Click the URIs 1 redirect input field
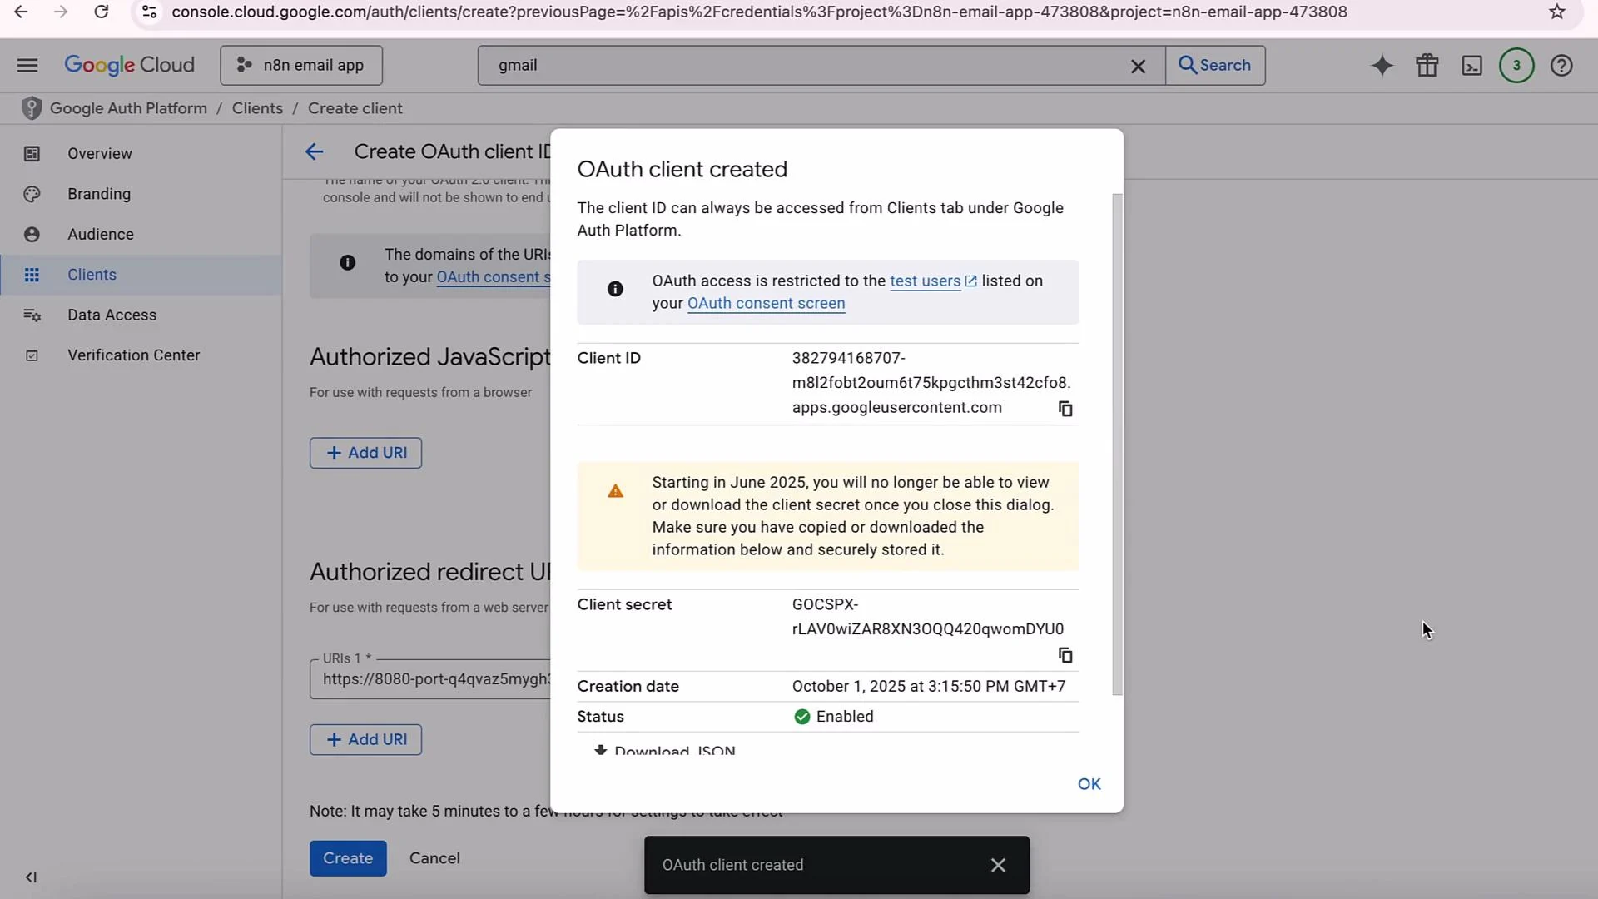The width and height of the screenshot is (1598, 899). pyautogui.click(x=430, y=679)
